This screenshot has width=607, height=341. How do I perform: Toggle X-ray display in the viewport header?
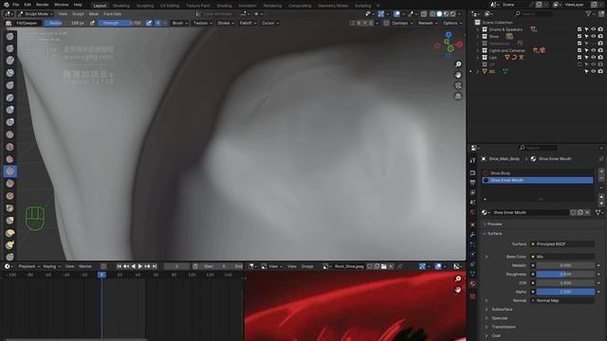[424, 14]
